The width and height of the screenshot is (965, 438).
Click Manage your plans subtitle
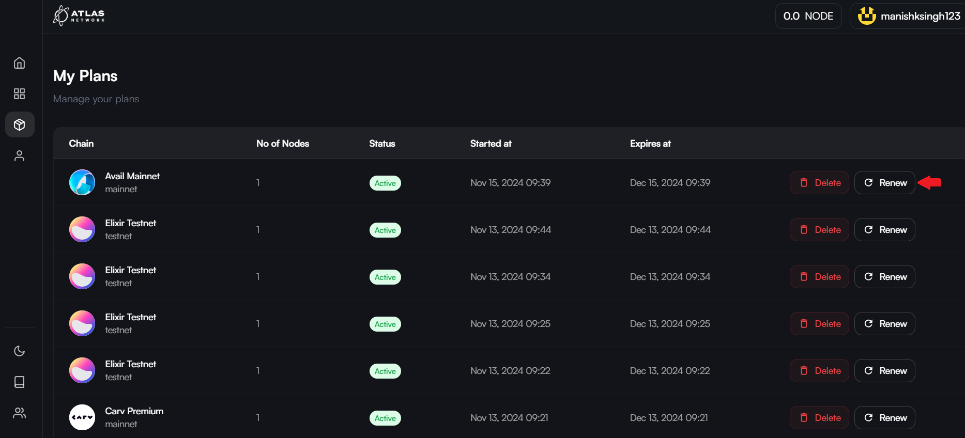coord(96,99)
